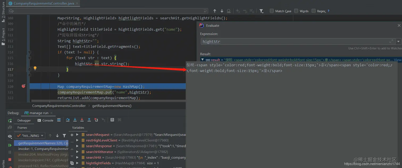This screenshot has height=168, width=402.
Task: Click the line 317 lightbulb intention icon
Action: pos(35,68)
